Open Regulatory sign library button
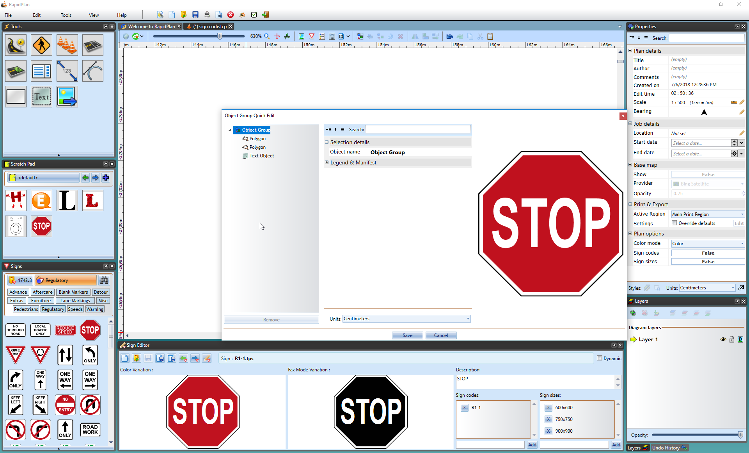The image size is (749, 453). point(66,280)
